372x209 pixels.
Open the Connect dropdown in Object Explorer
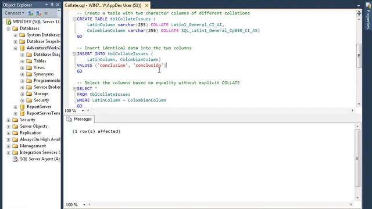click(x=15, y=13)
